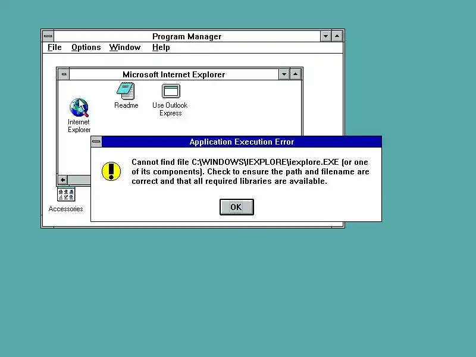This screenshot has width=476, height=357.
Task: Open the Window menu
Action: tap(125, 48)
